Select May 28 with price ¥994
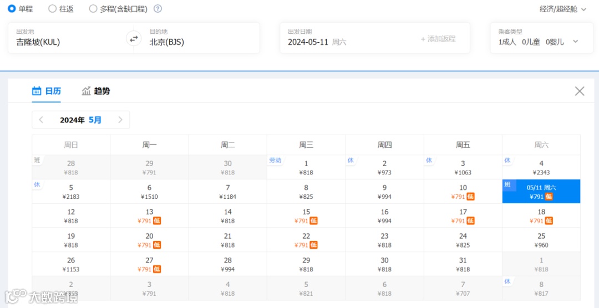Image resolution: width=599 pixels, height=308 pixels. tap(228, 264)
